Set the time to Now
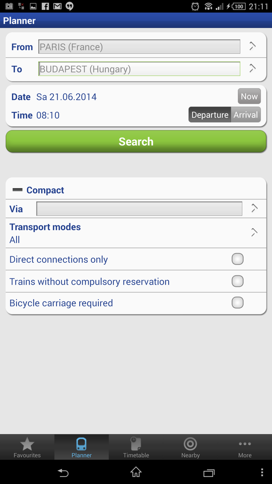 point(249,96)
